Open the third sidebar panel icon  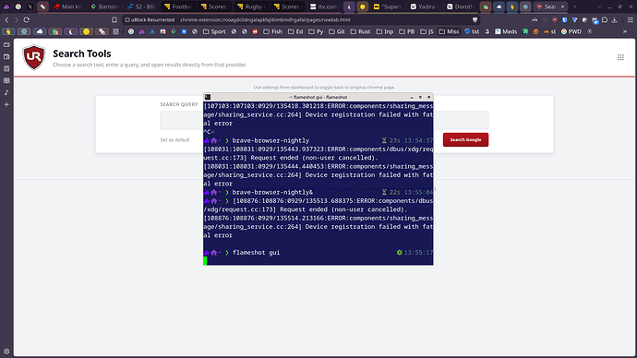[6, 68]
